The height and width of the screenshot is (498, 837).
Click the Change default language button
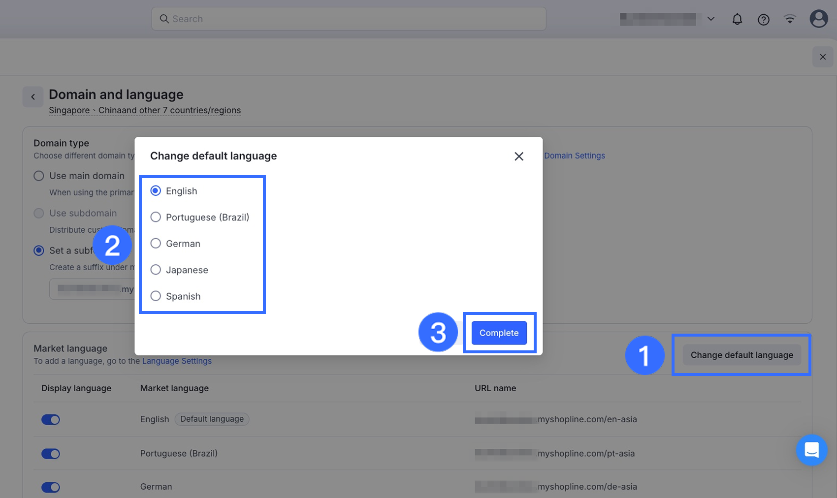741,355
